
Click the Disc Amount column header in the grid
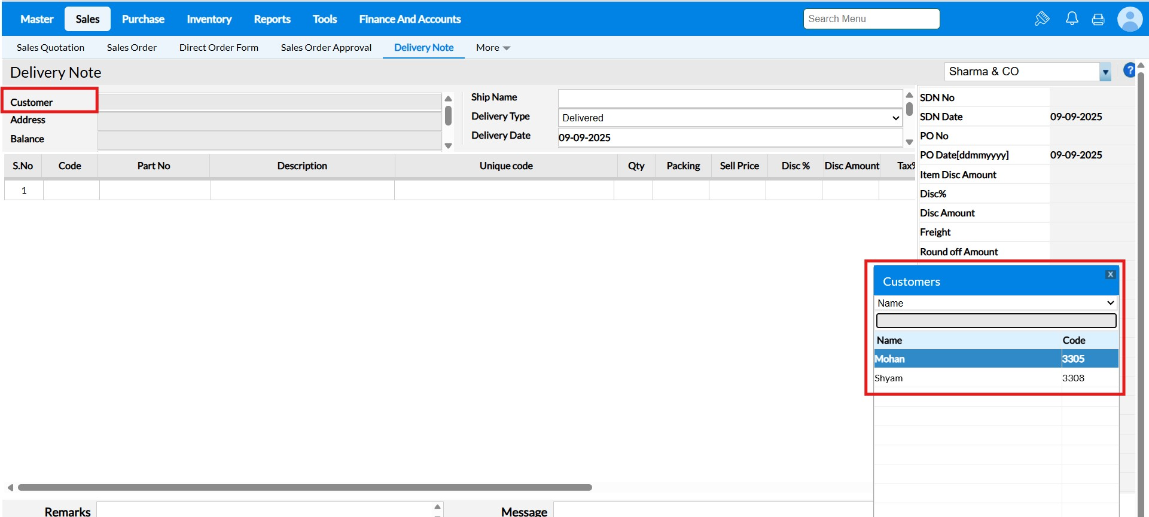tap(852, 166)
